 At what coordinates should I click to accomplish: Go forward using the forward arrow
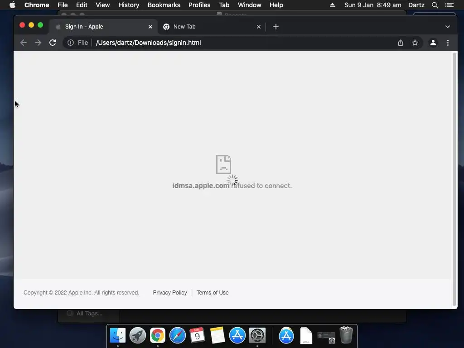click(x=38, y=43)
